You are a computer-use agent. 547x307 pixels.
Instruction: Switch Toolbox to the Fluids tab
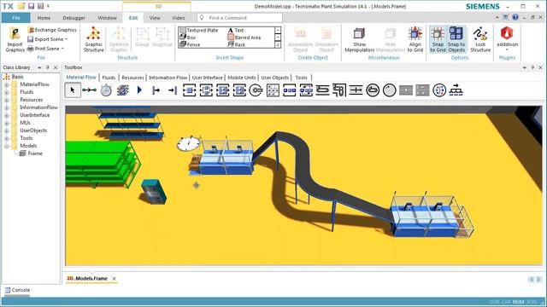[109, 78]
